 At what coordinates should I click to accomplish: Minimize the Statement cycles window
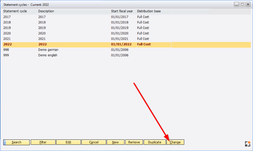click(x=236, y=4)
